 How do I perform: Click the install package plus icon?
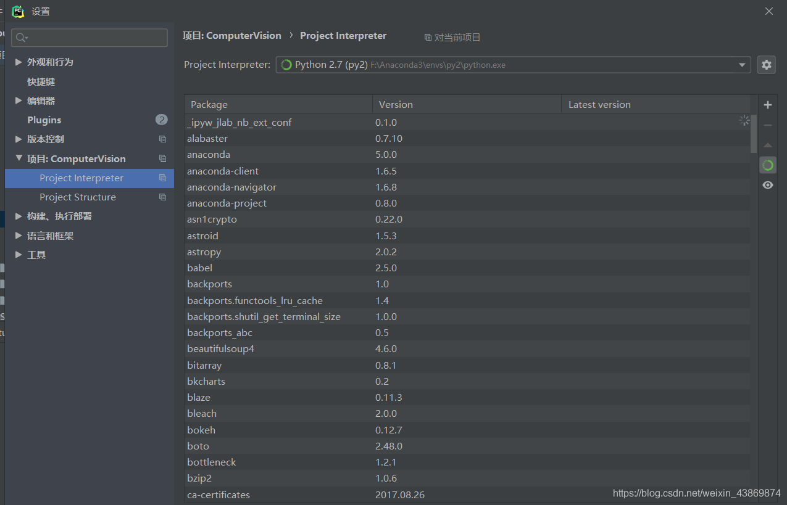pyautogui.click(x=768, y=105)
